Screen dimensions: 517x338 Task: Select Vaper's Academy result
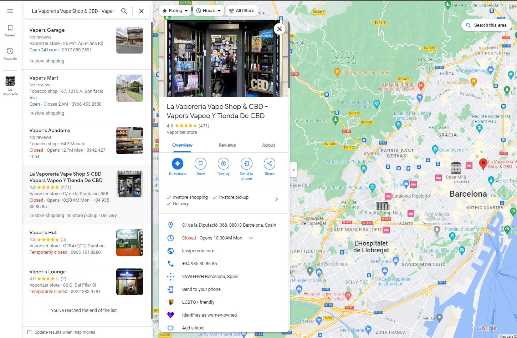(86, 143)
